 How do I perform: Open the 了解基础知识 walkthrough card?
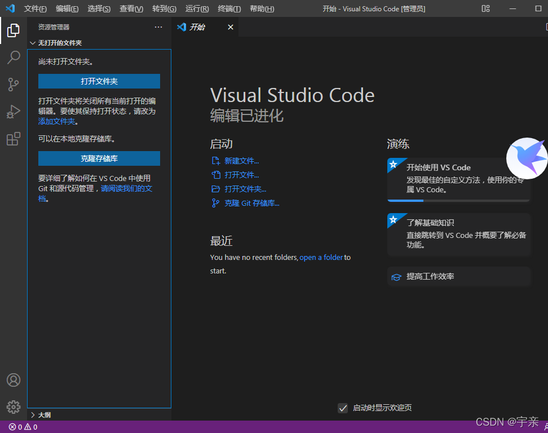458,234
